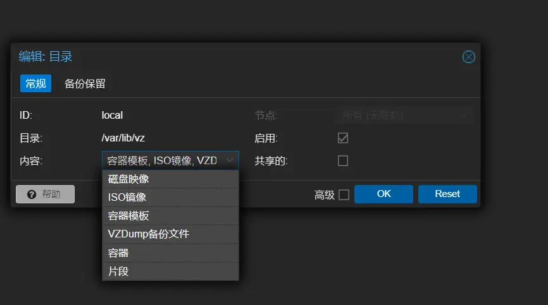This screenshot has width=548, height=305.
Task: Open help via question-mark 帮助 button
Action: point(45,194)
